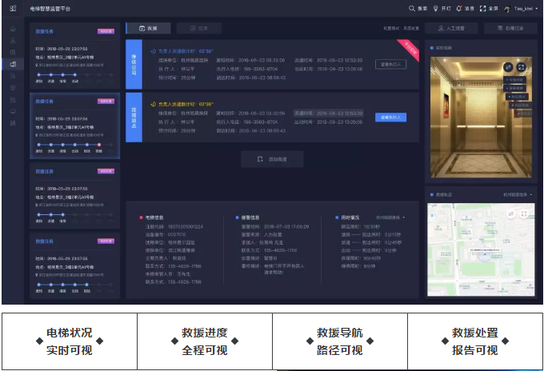Expand the elevator video to fullscreen
The width and height of the screenshot is (544, 371).
(x=522, y=67)
